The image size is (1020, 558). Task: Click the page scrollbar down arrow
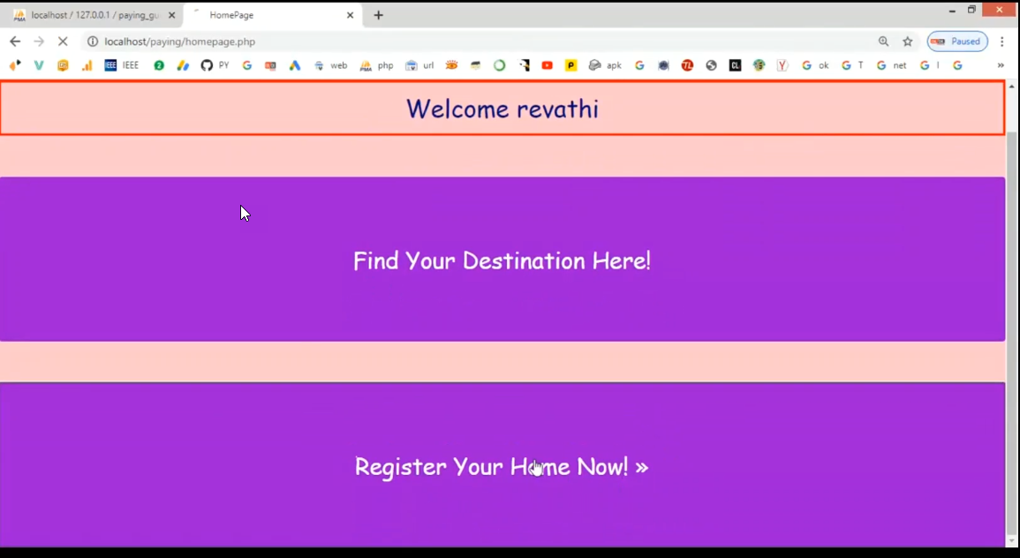[x=1011, y=541]
